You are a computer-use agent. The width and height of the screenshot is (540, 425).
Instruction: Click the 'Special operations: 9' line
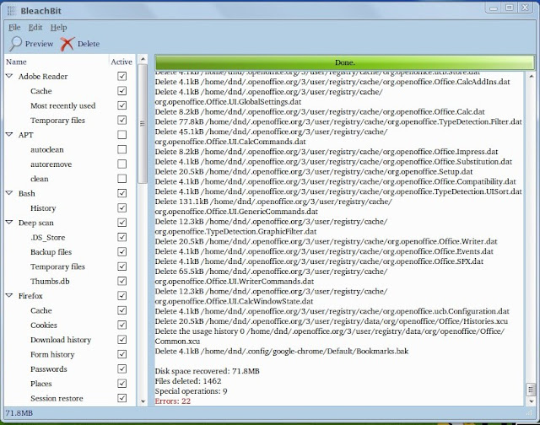(191, 391)
